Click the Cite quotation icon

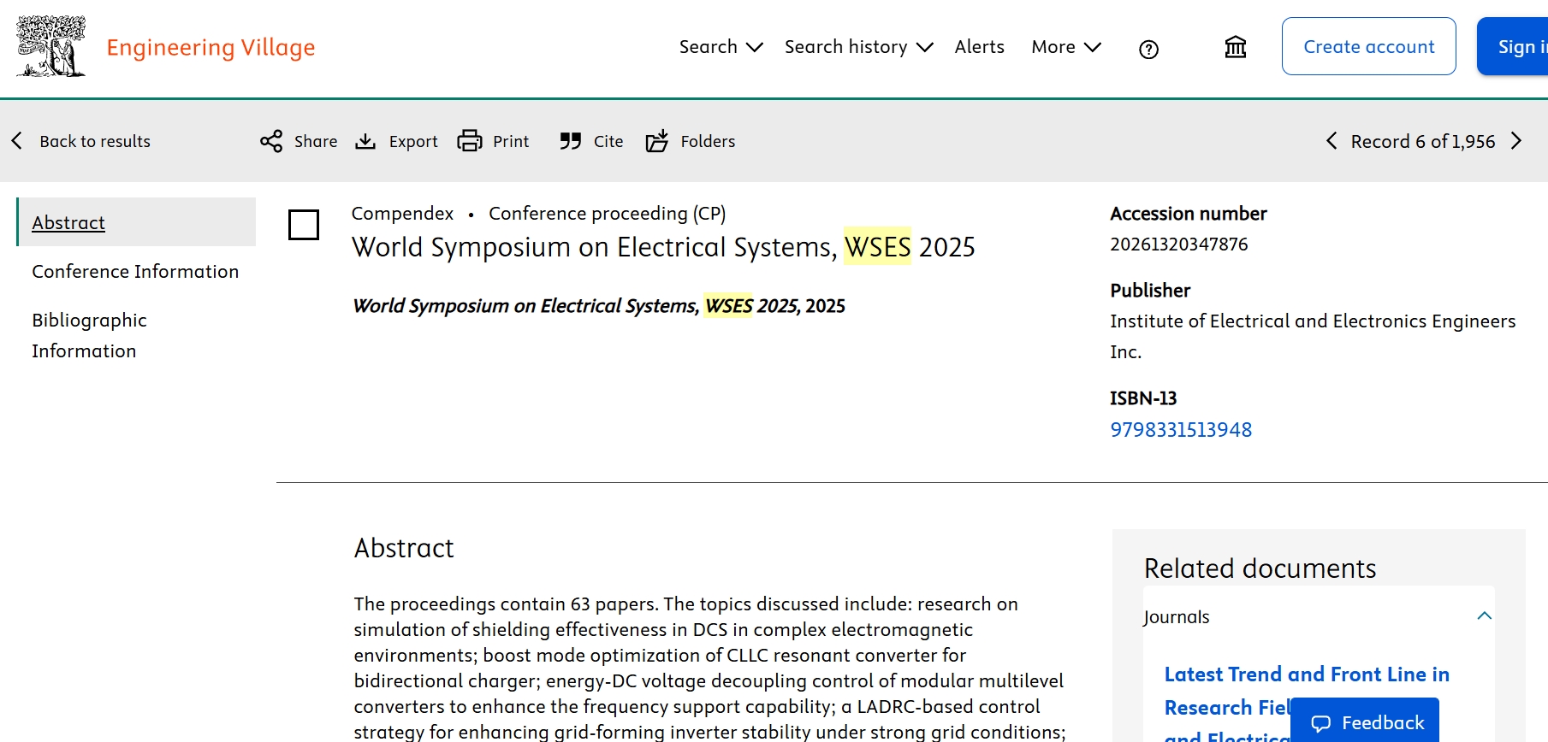[x=571, y=141]
